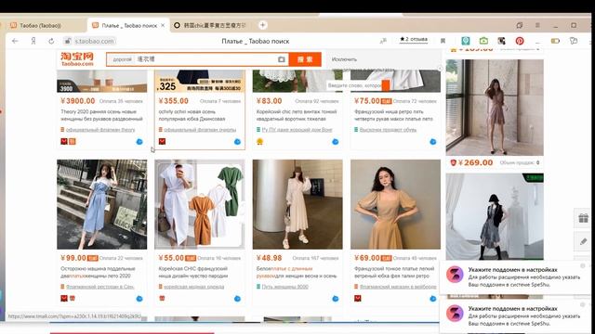This screenshot has height=334, width=595.
Task: Click the s.taobao.com address bar
Action: tap(94, 41)
